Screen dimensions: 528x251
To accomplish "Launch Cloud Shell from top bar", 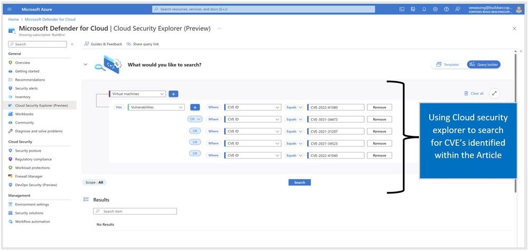I will (x=402, y=10).
